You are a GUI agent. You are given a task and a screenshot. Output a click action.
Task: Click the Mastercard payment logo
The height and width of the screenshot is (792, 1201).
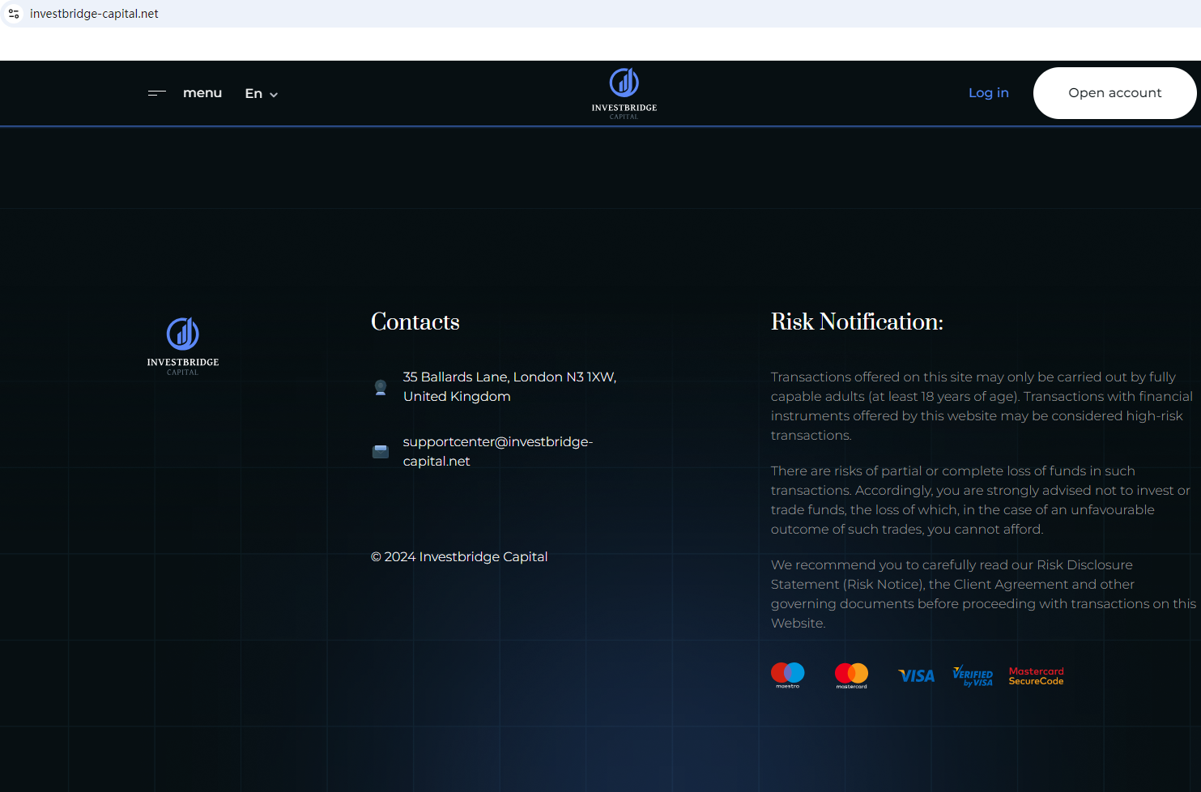pos(851,675)
